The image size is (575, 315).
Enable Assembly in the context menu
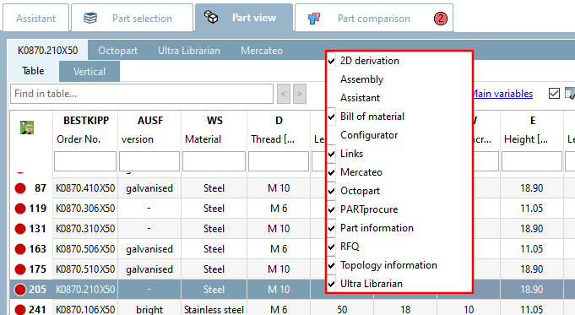[399, 79]
